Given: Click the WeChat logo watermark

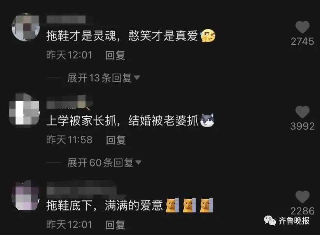Looking at the screenshot, I should pyautogui.click(x=270, y=221).
